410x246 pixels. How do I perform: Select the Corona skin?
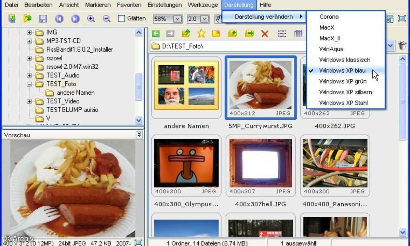tap(346, 17)
